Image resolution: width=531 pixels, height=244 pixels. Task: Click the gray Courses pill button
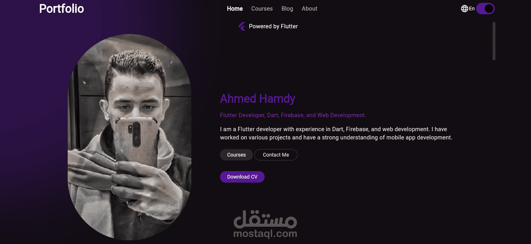pos(236,155)
